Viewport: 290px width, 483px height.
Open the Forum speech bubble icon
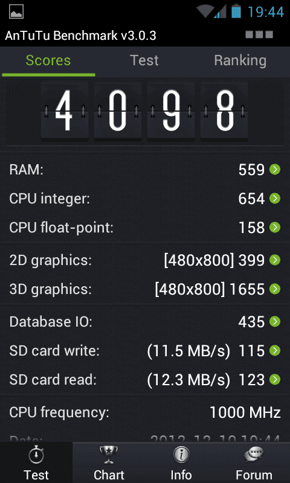click(x=254, y=455)
